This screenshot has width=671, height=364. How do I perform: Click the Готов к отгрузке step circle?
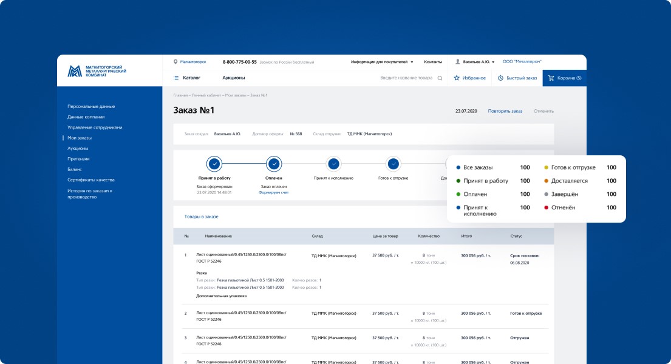coord(393,164)
